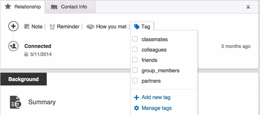Check the classmates tag checkbox
The image size is (260, 115).
tap(135, 39)
